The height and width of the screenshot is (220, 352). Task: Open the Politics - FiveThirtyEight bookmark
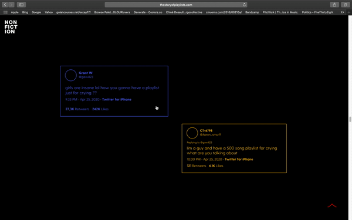(x=317, y=12)
